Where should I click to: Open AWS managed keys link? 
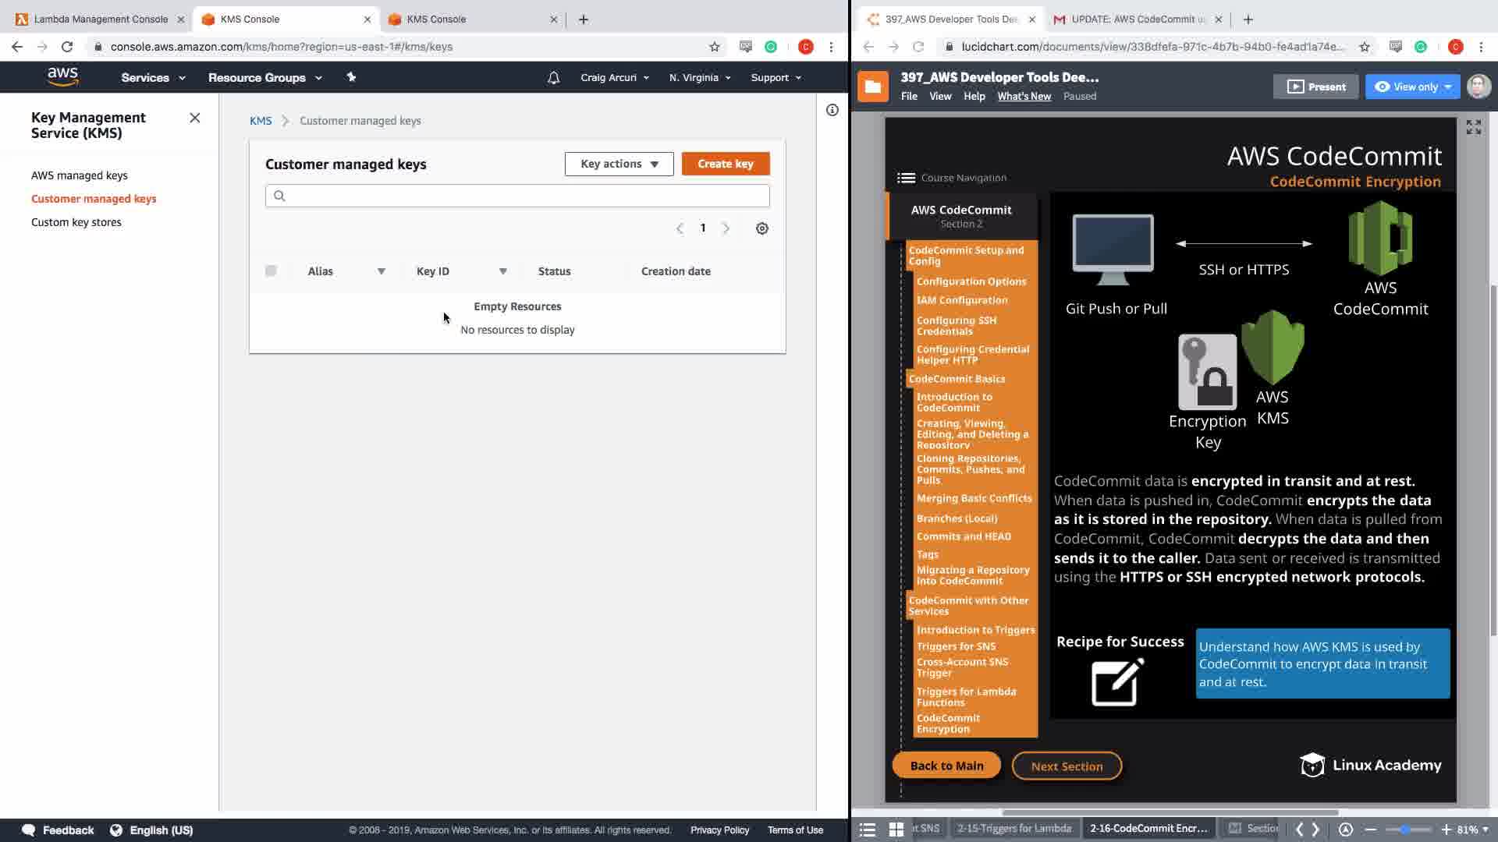tap(80, 175)
